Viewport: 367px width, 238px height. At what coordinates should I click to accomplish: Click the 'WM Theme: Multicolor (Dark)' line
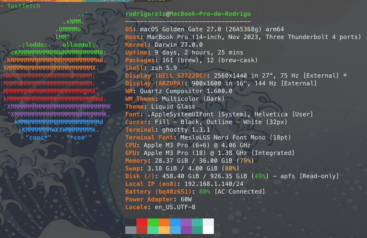coord(175,99)
